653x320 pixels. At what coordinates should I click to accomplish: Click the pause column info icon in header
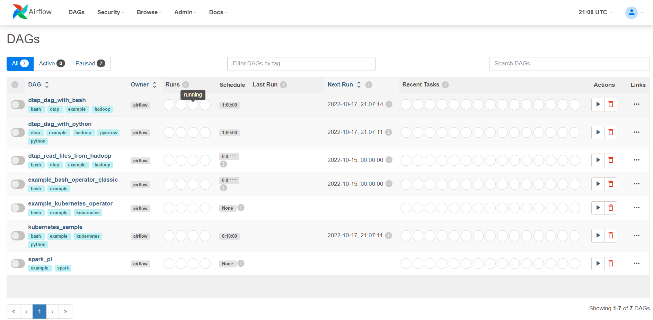coord(15,85)
